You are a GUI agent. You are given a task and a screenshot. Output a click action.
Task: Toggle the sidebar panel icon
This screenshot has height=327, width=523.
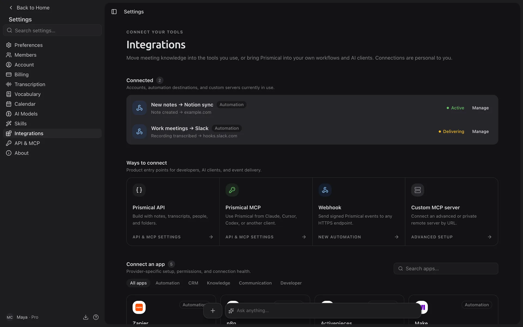[114, 12]
